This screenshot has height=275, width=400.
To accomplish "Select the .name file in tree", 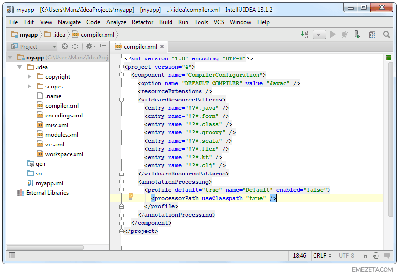I will pyautogui.click(x=49, y=96).
